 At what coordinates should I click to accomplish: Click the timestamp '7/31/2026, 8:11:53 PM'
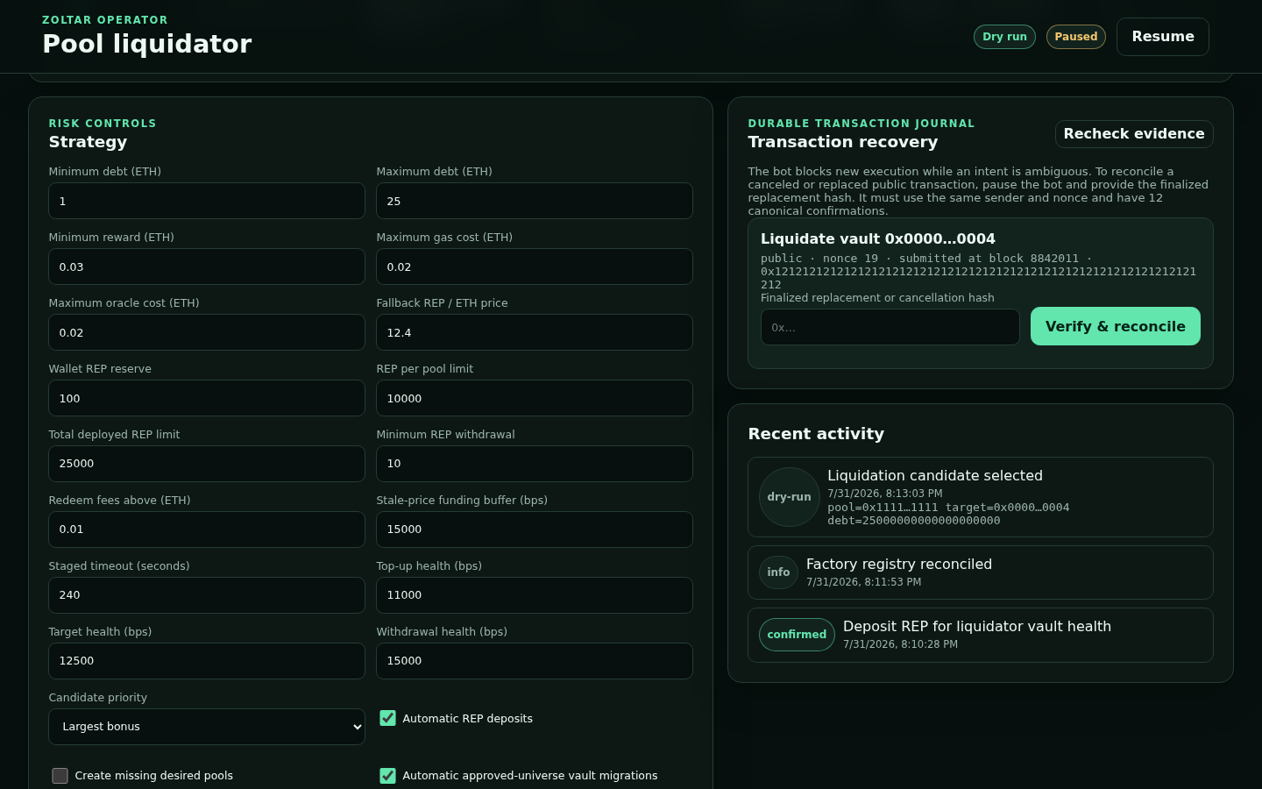pos(863,582)
